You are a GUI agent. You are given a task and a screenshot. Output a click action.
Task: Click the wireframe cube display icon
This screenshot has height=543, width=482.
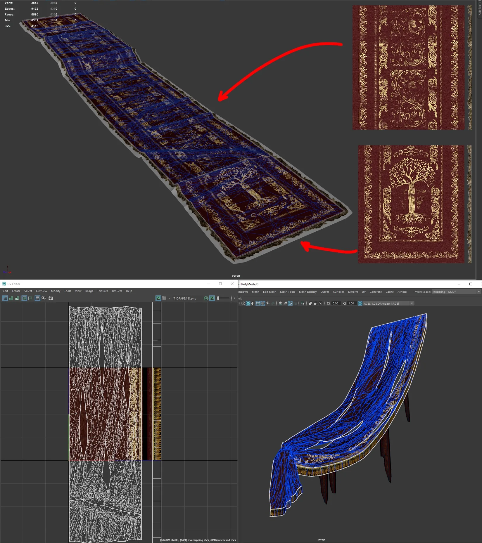coord(243,303)
